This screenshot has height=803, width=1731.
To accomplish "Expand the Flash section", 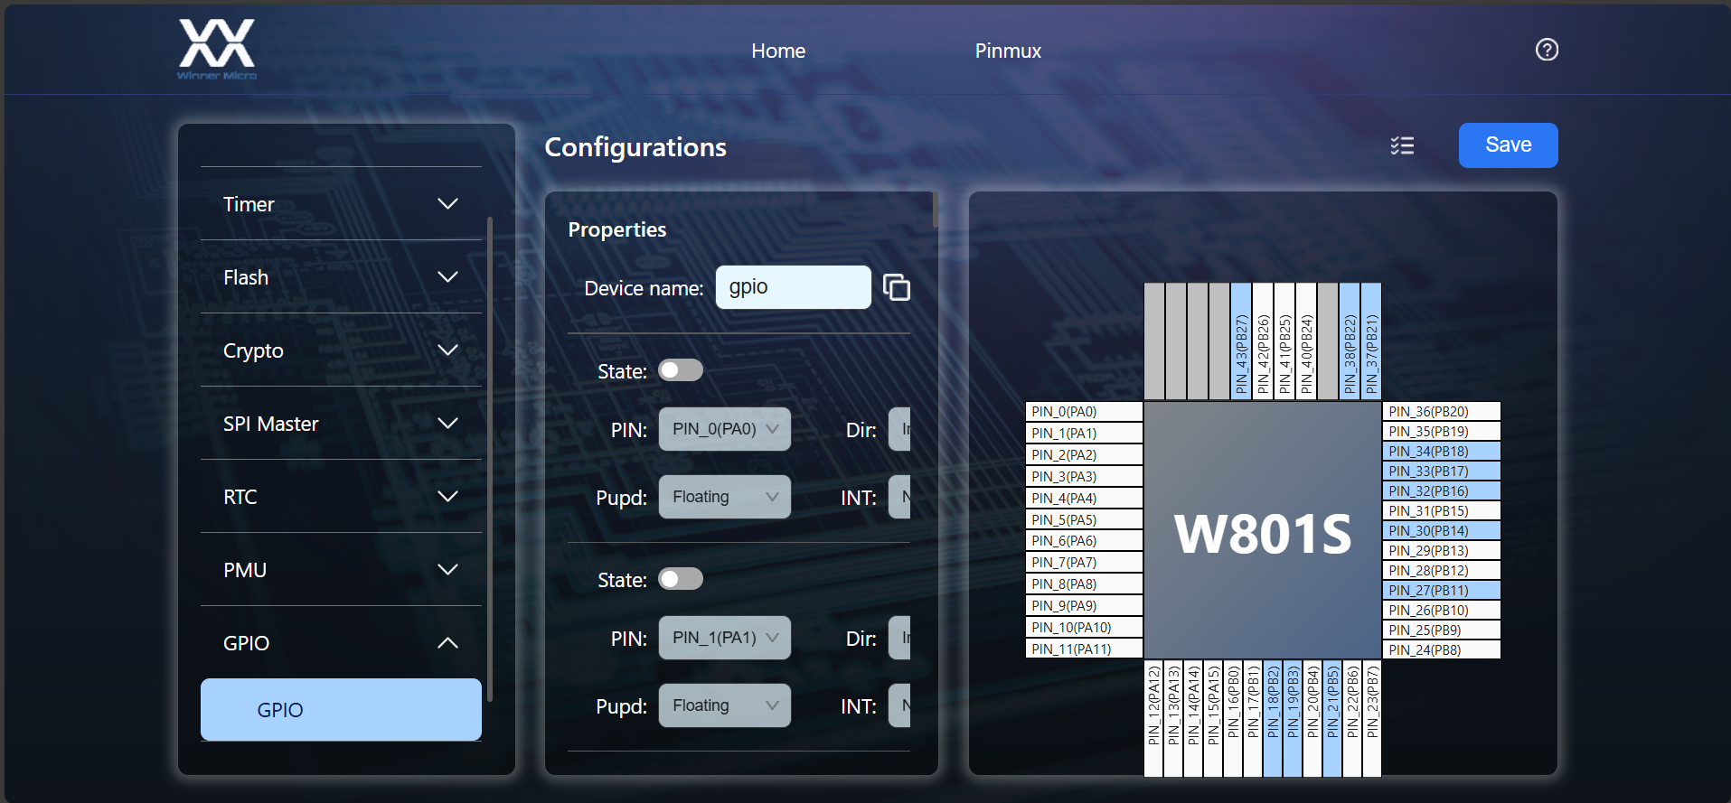I will tap(341, 277).
